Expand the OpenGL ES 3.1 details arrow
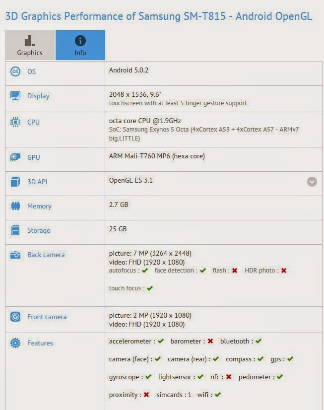324x410 pixels. point(312,182)
